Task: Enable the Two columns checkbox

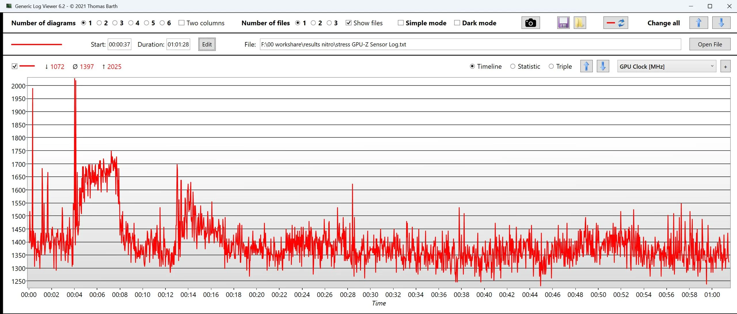Action: click(x=181, y=23)
